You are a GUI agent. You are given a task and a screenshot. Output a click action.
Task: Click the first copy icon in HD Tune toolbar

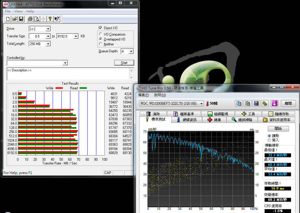pos(239,103)
